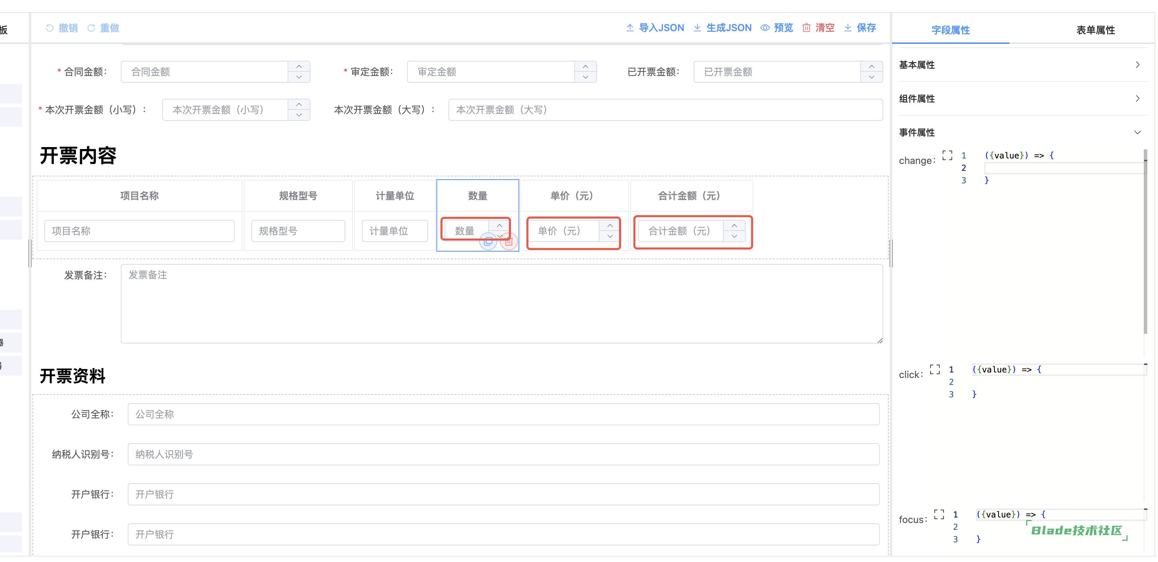Select the 字段属性 tab
Screen dimensions: 1158x562
click(x=950, y=30)
